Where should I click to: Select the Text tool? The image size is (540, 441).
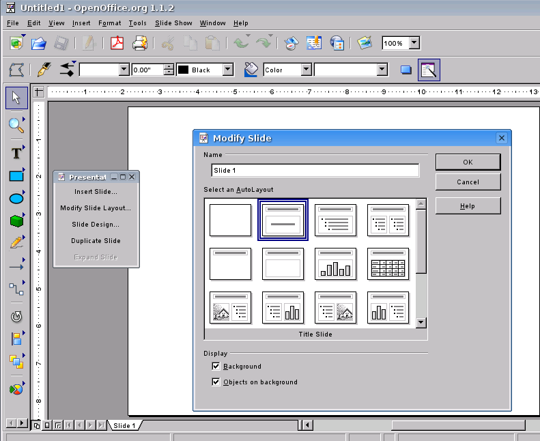click(16, 153)
